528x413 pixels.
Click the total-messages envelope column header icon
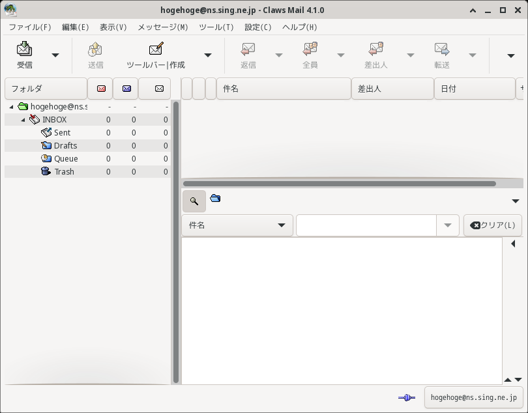click(159, 89)
